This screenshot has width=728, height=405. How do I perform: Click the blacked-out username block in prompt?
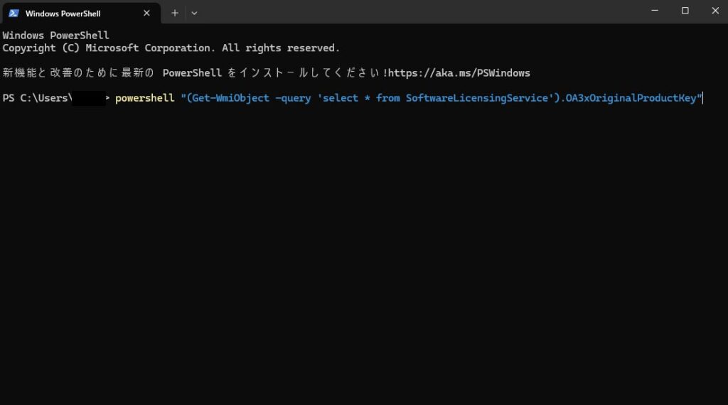coord(89,98)
